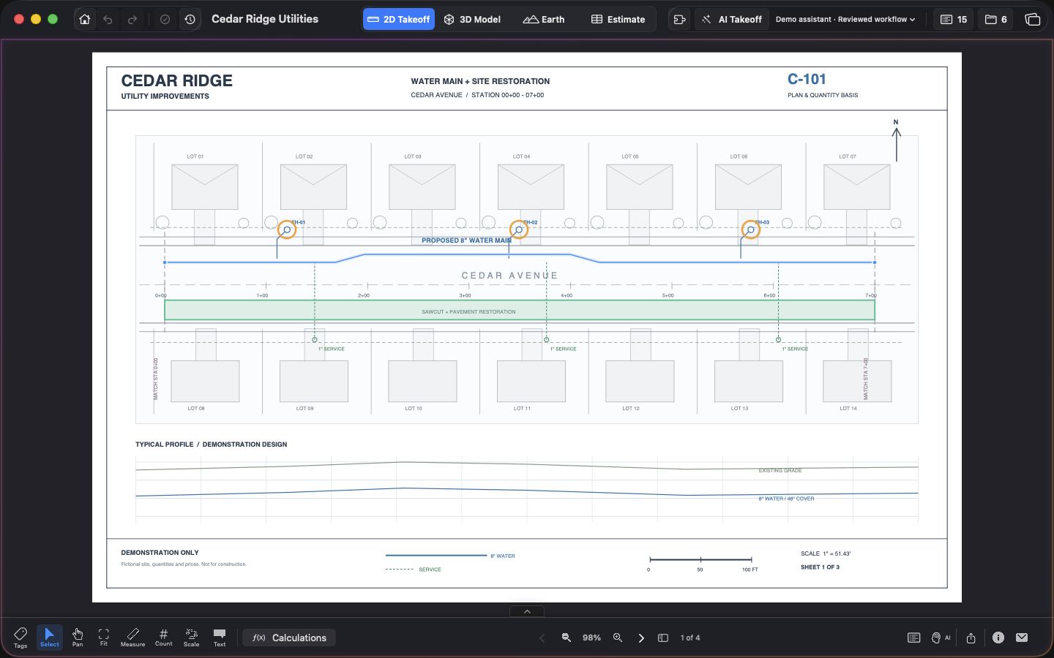Expand the Demo assistant workflow dropdown
Screen dimensions: 1054x658
845,20
